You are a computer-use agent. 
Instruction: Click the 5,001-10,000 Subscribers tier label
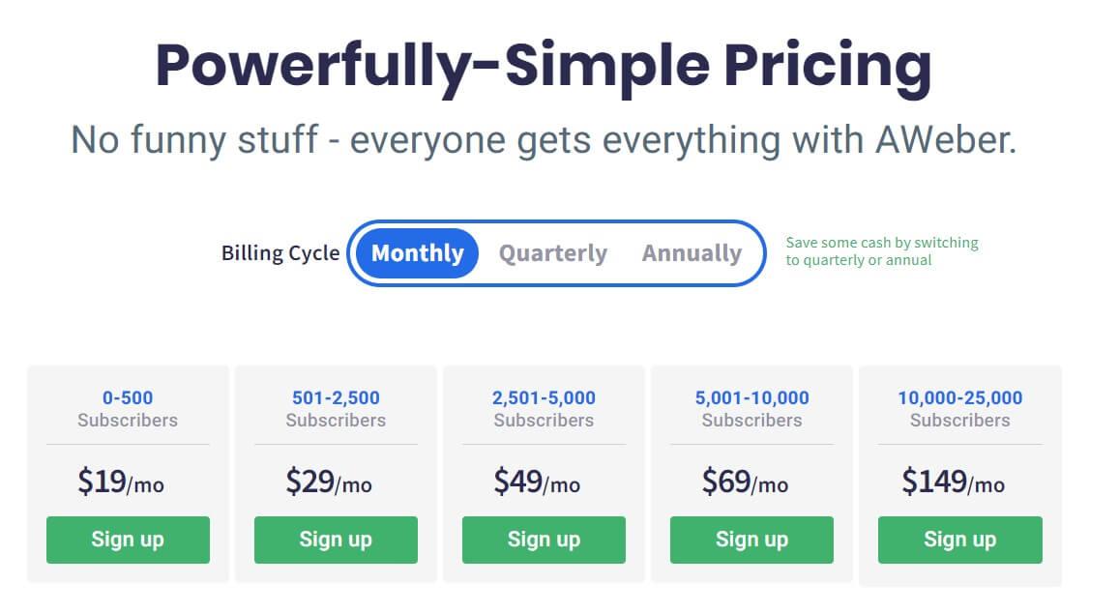point(751,409)
